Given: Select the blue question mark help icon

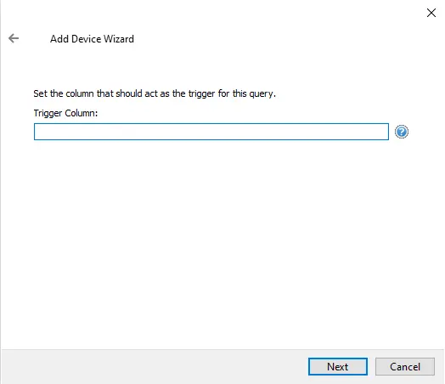Looking at the screenshot, I should tap(402, 132).
